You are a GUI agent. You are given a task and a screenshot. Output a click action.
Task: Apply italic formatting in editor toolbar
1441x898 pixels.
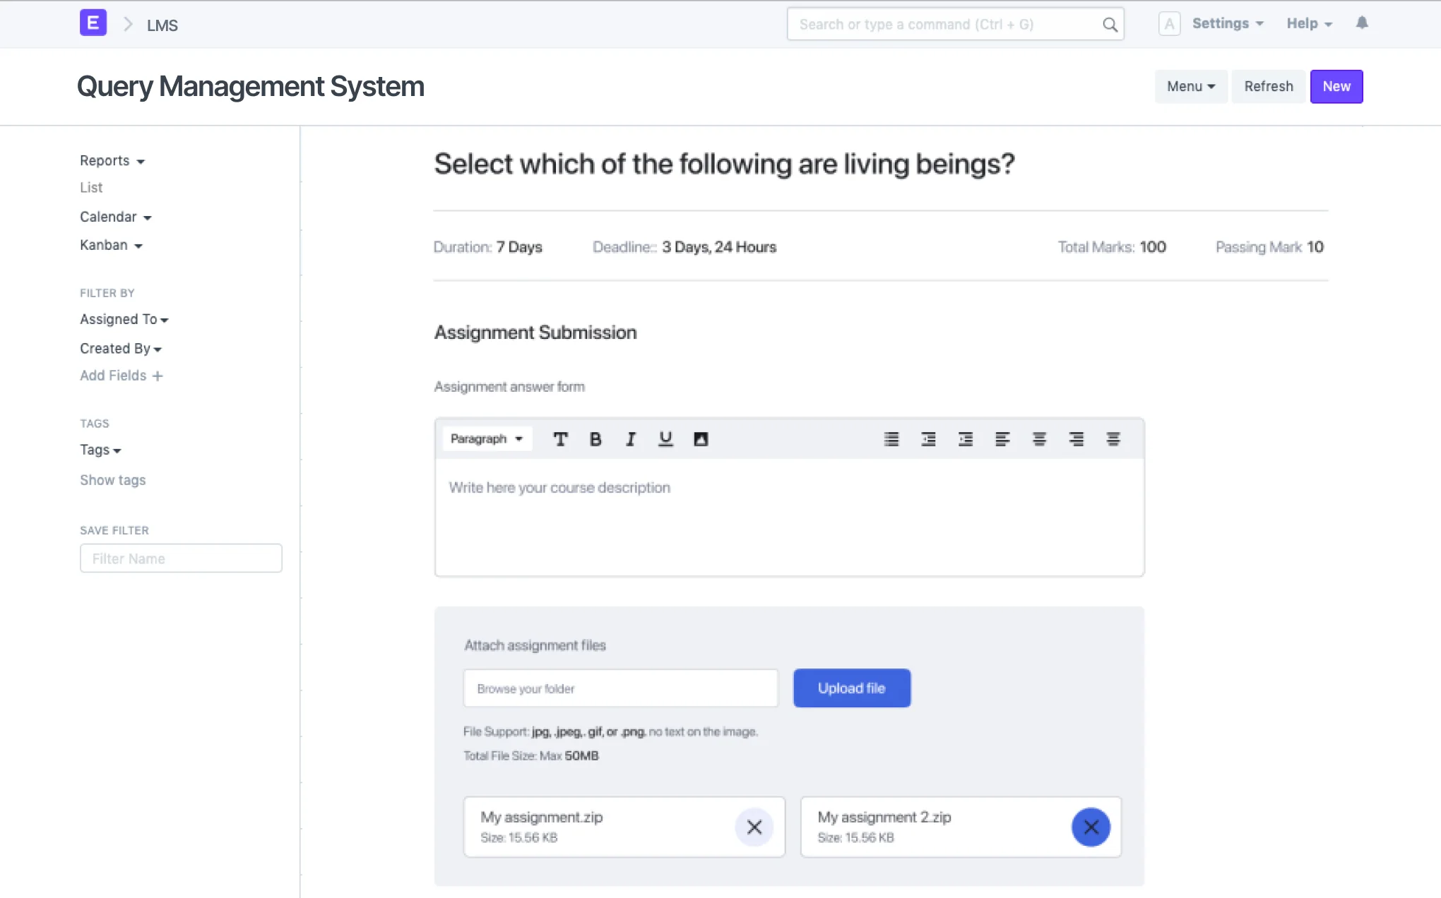tap(631, 439)
